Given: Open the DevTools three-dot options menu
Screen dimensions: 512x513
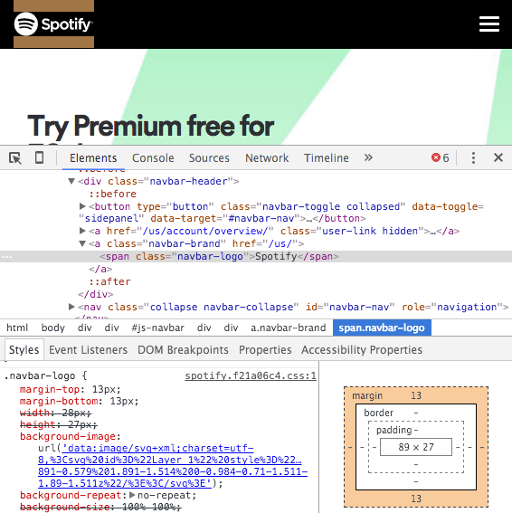Looking at the screenshot, I should 473,157.
